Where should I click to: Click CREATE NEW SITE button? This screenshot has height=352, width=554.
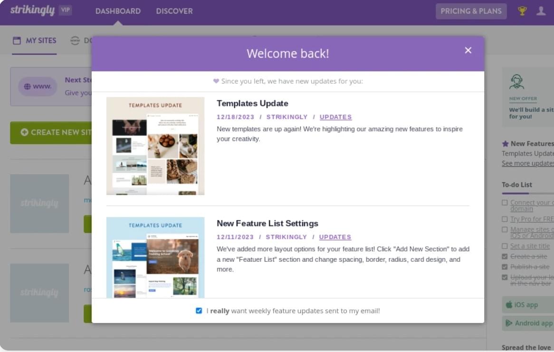(51, 133)
